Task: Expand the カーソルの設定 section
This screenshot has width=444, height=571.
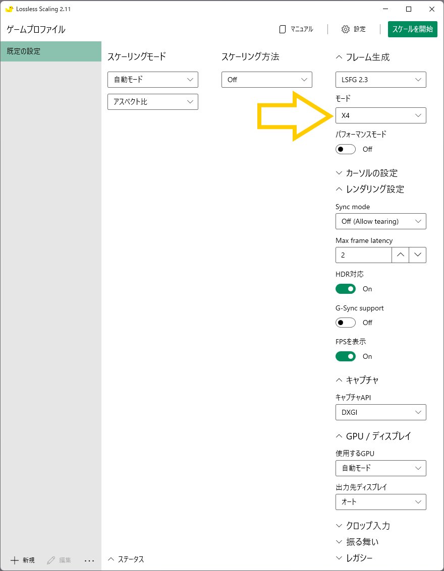Action: 366,173
